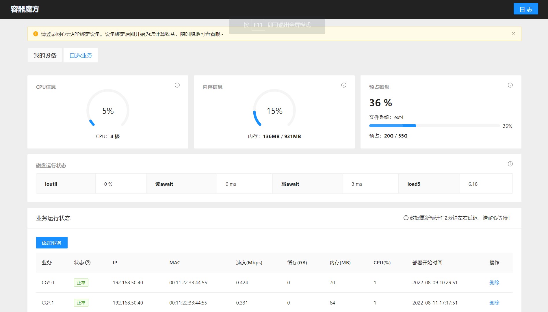Show info tooltip for 内存信息 card
Screen dimensions: 548x312
(x=343, y=85)
